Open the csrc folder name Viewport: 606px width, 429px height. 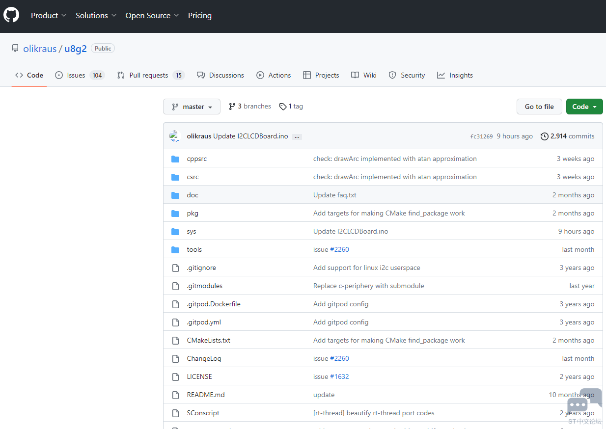[x=193, y=177]
